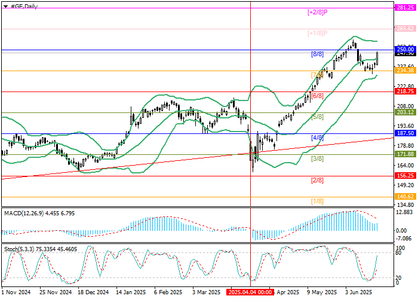Click the 187.50 blue price tag

click(405, 133)
